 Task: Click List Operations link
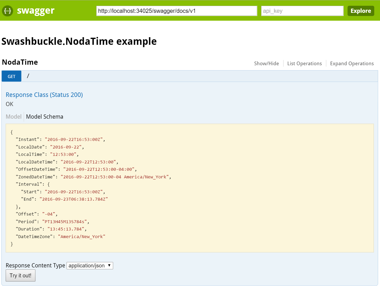304,63
